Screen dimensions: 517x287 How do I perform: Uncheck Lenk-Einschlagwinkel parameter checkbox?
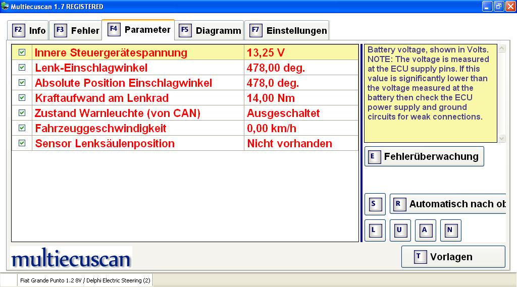point(22,68)
